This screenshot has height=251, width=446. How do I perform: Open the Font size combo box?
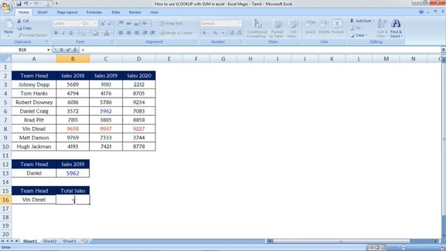tap(91, 23)
